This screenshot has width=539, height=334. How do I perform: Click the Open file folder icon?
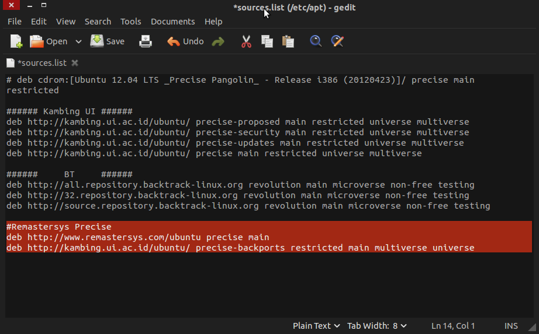tap(36, 41)
